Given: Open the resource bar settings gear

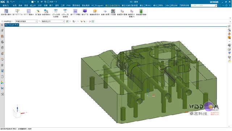Looking at the screenshot, I should coord(2,25).
